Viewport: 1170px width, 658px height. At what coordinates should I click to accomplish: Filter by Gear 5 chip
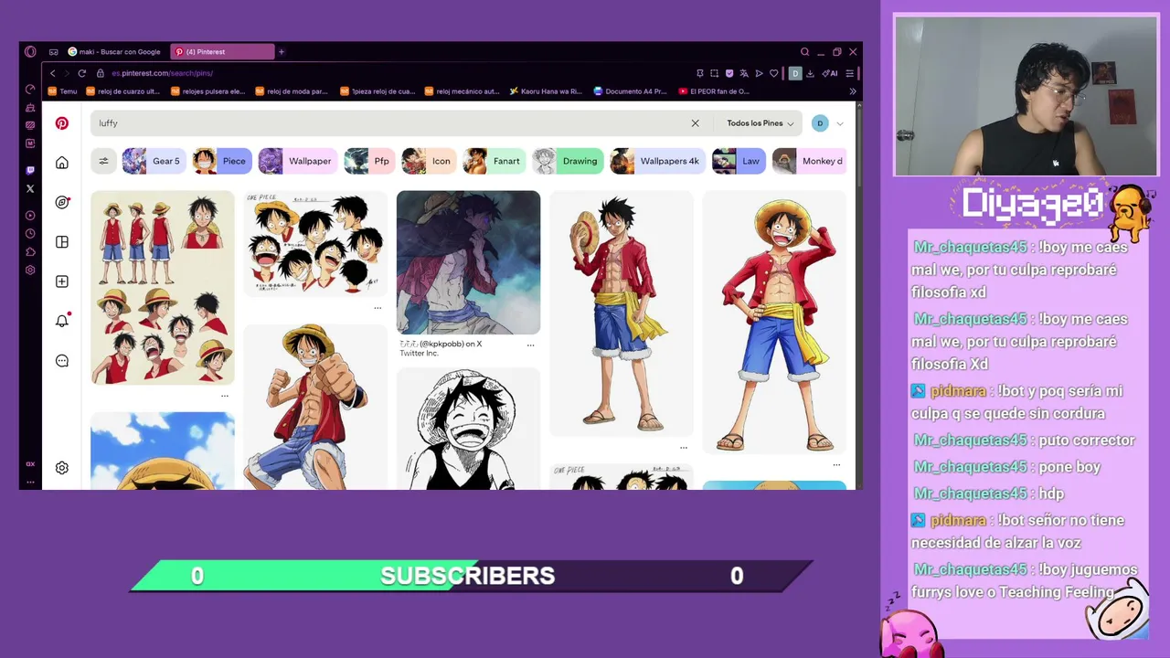tap(154, 161)
